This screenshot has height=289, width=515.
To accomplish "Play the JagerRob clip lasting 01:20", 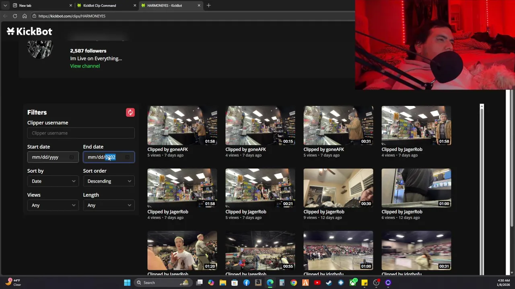I will click(x=182, y=250).
